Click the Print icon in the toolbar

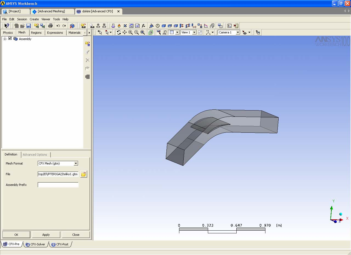click(x=50, y=26)
